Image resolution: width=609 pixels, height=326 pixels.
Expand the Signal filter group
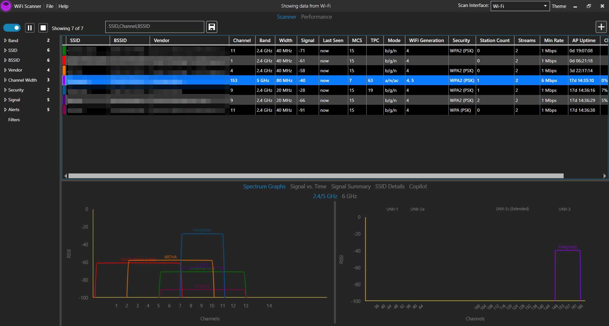pos(5,100)
